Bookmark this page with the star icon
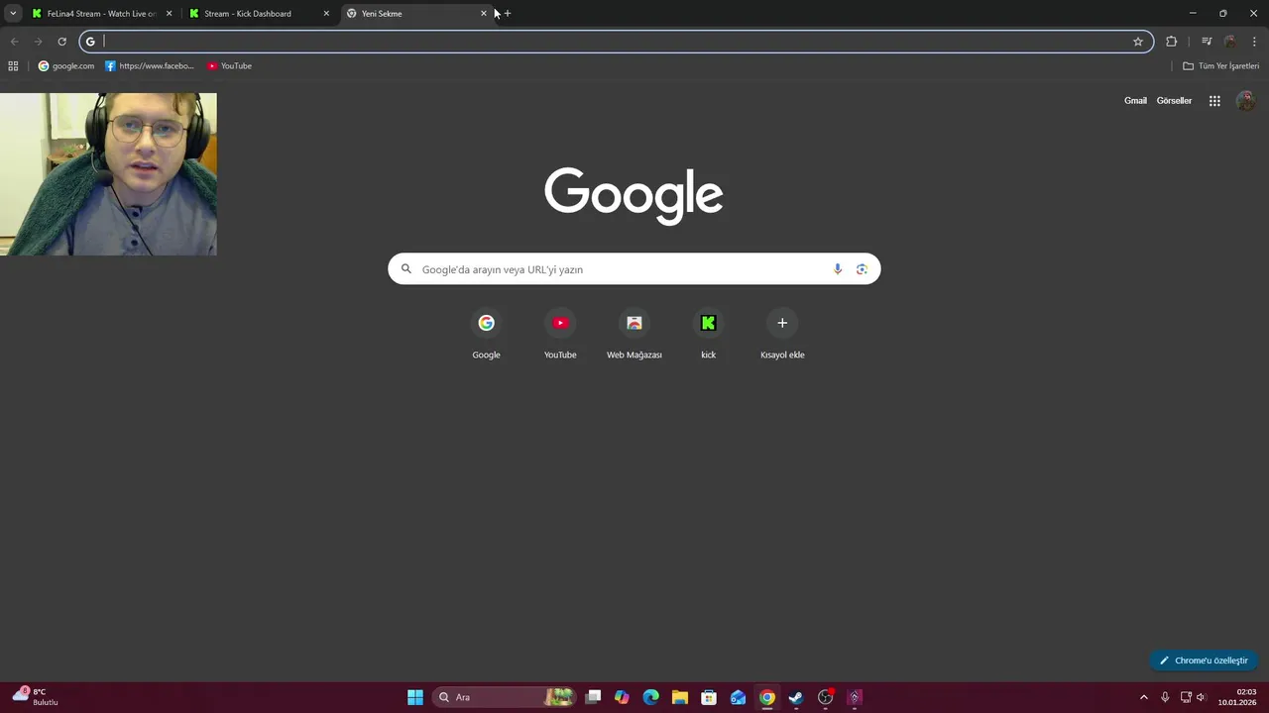The image size is (1269, 713). coord(1138,42)
